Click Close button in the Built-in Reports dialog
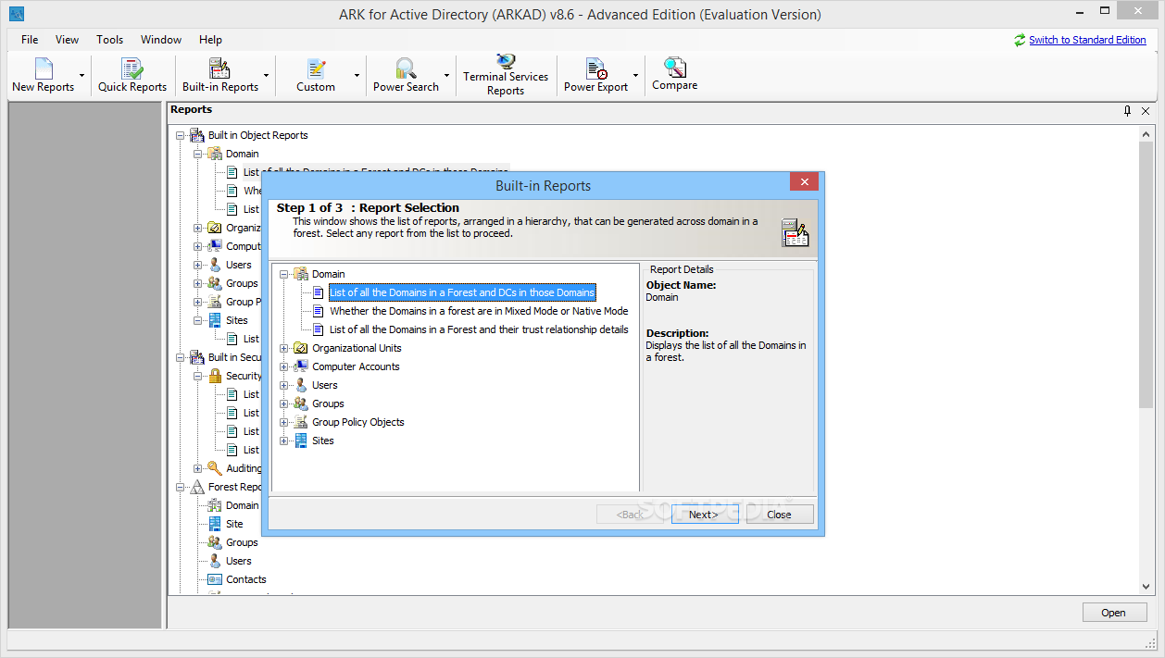 click(779, 515)
